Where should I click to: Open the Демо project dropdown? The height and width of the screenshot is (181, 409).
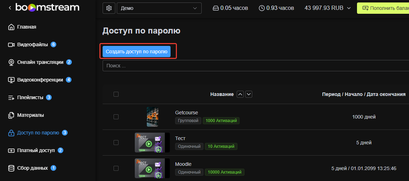159,8
